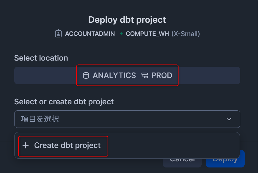
Task: Click the Select location label
Action: point(41,58)
